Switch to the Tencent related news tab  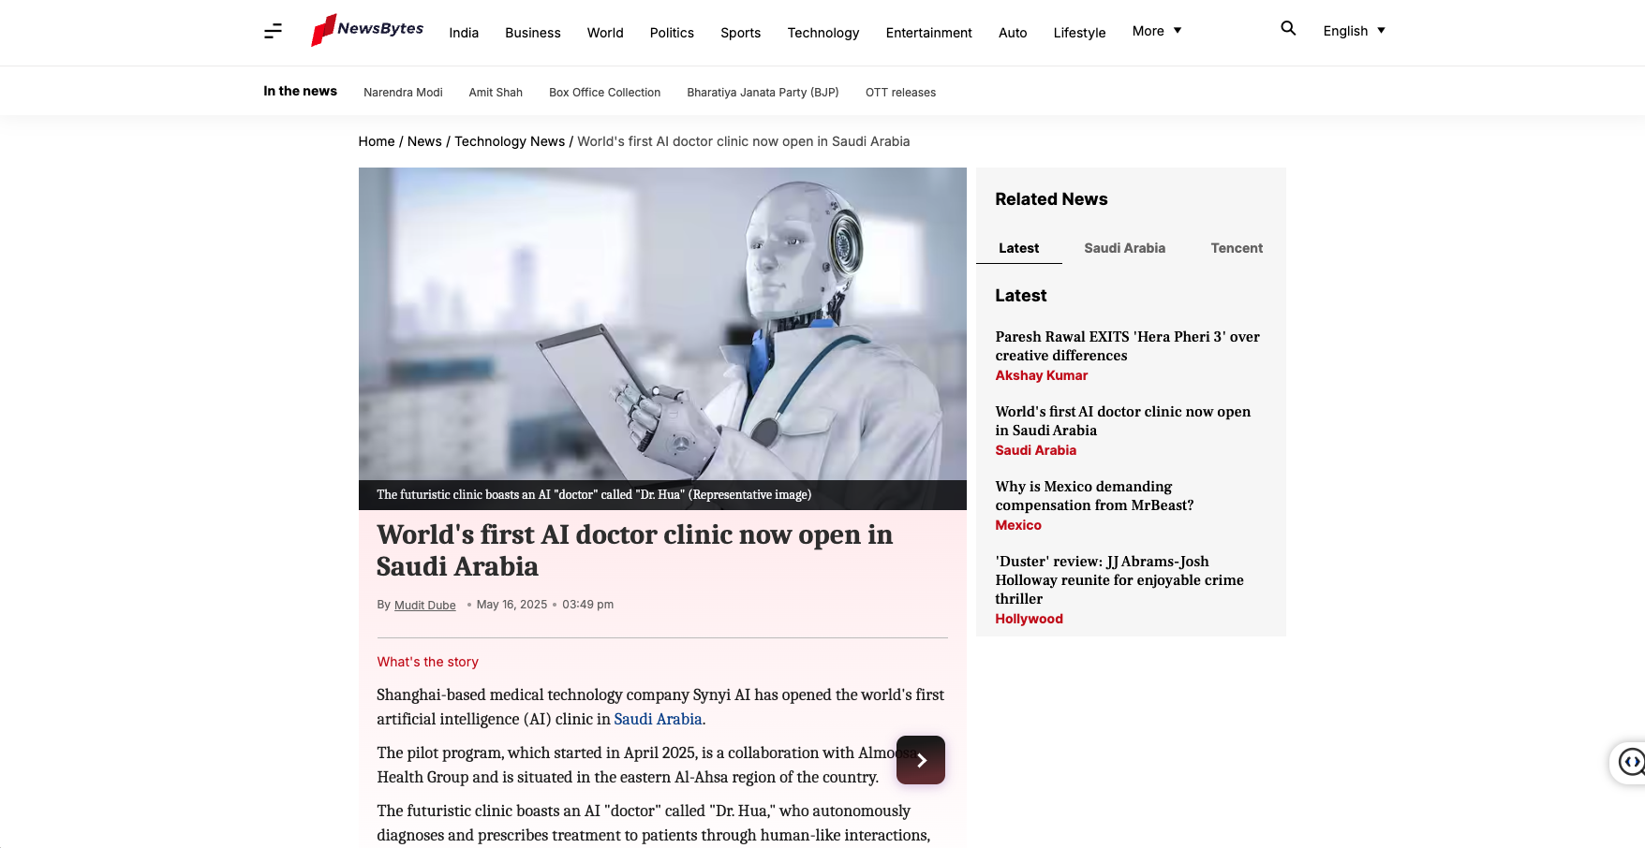[1236, 248]
